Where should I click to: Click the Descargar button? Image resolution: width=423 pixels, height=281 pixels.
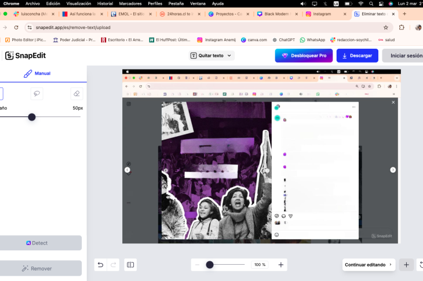pos(357,56)
